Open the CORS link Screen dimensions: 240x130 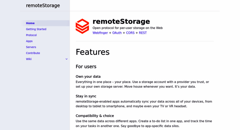130,33
